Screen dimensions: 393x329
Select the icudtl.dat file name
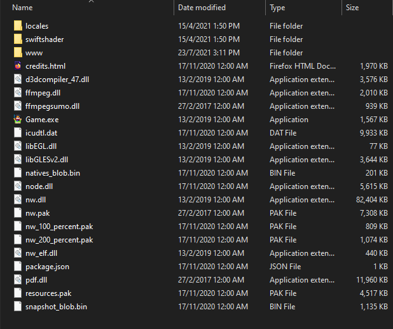pos(41,133)
